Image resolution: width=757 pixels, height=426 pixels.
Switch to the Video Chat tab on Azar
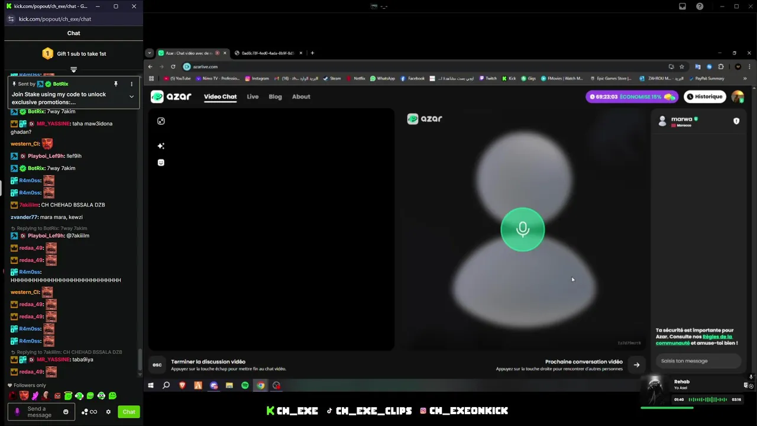pos(220,96)
